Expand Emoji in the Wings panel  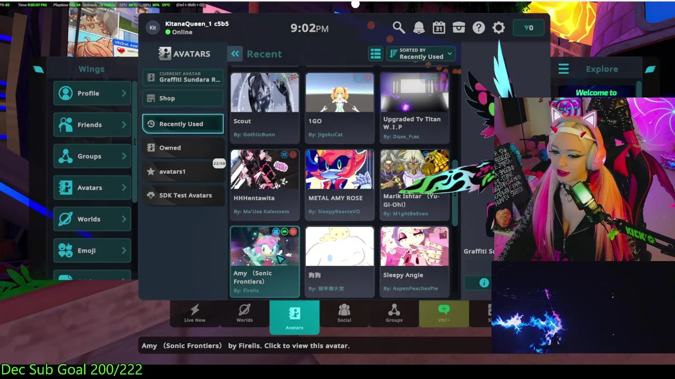92,251
